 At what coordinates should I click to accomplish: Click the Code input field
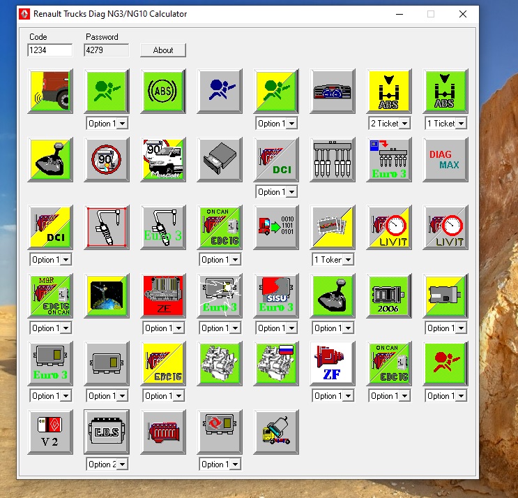click(50, 50)
